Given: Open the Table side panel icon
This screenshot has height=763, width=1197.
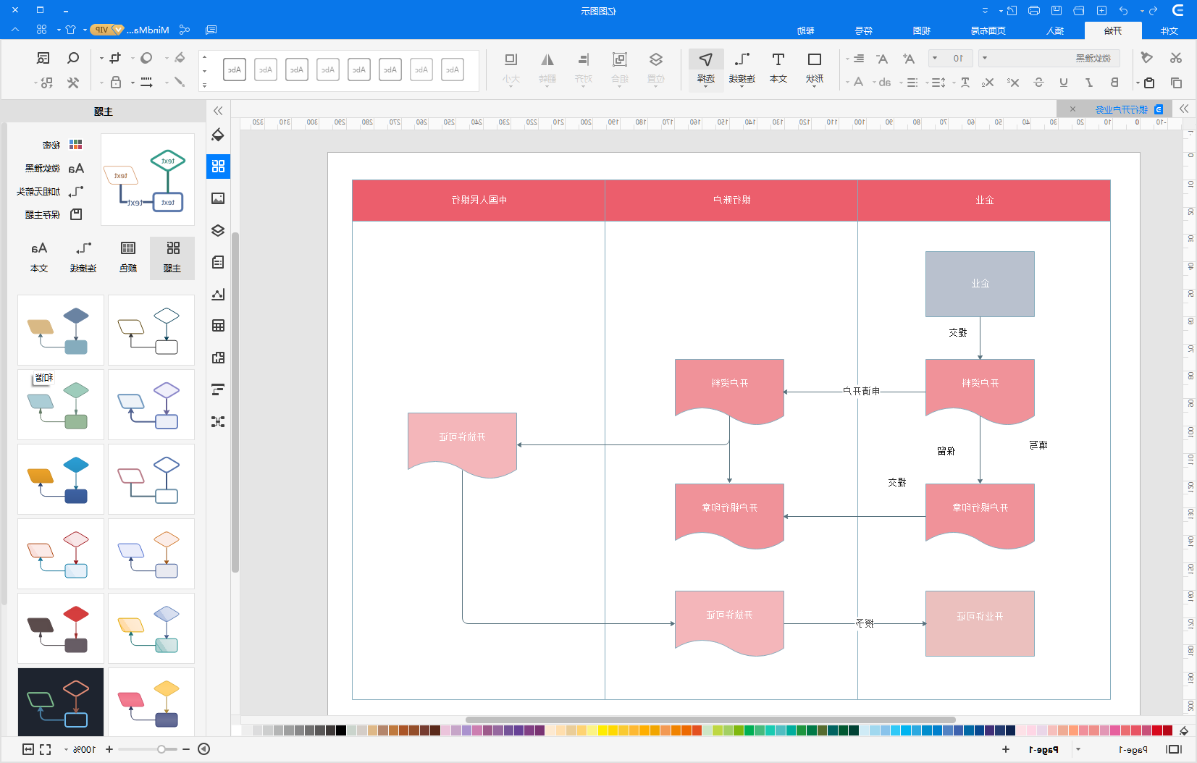Looking at the screenshot, I should pos(218,326).
